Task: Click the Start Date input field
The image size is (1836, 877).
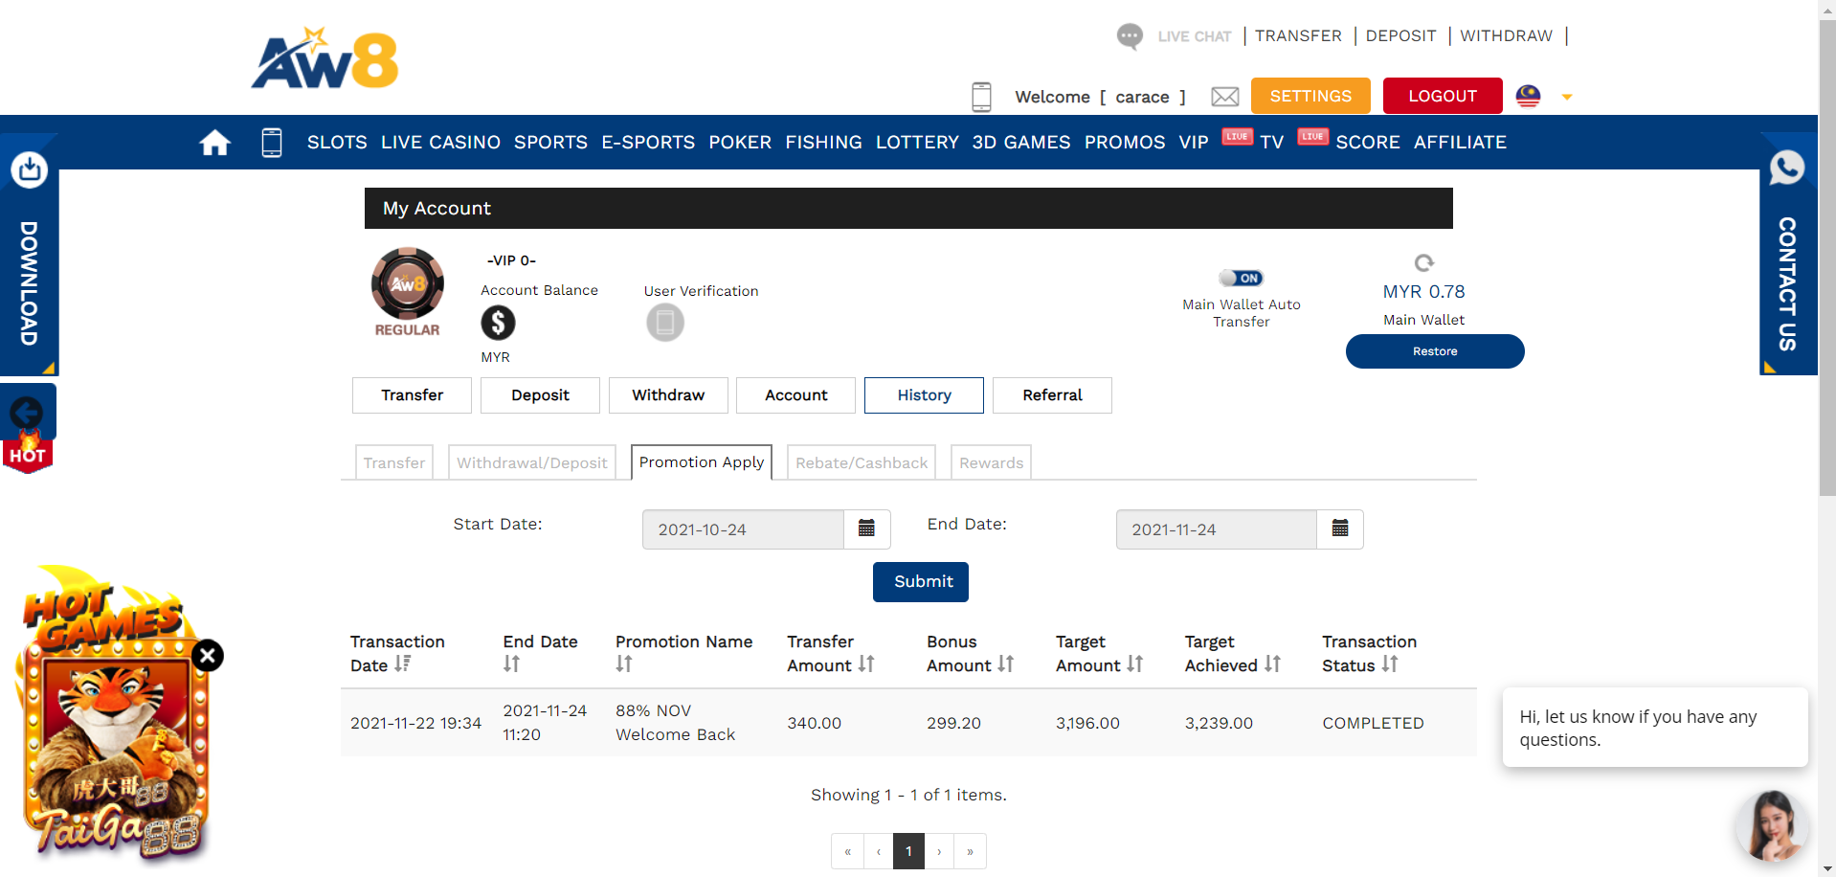Action: tap(743, 529)
